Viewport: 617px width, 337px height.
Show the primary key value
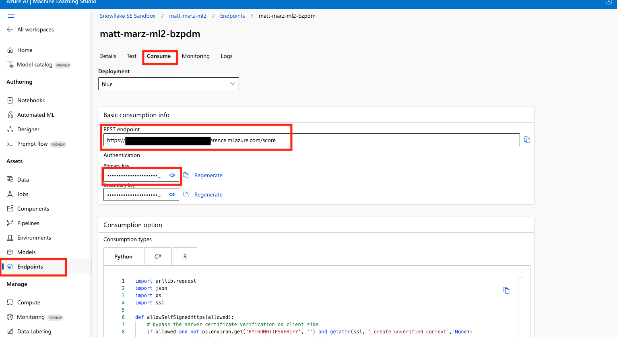pos(172,175)
